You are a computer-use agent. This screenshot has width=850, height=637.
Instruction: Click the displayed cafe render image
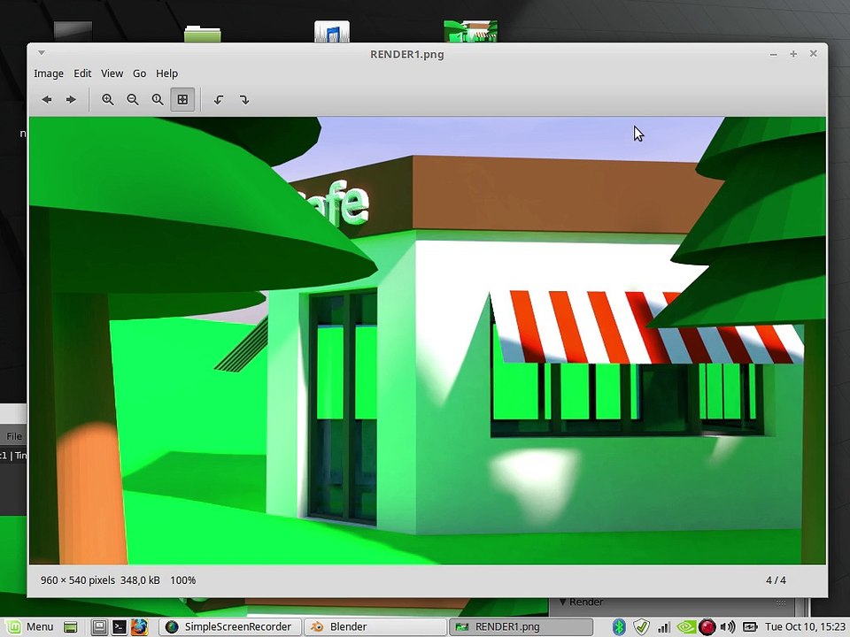tap(427, 341)
